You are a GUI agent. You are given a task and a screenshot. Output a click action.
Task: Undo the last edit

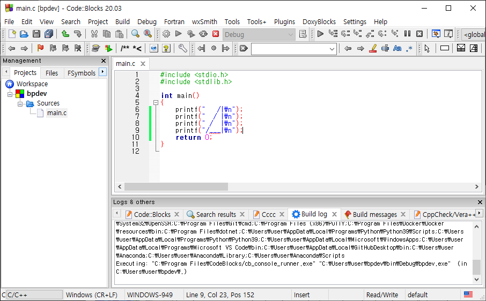pos(65,34)
